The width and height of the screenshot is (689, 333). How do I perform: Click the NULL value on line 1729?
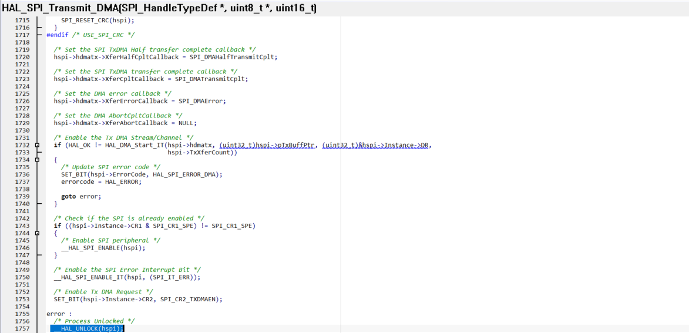coord(187,123)
